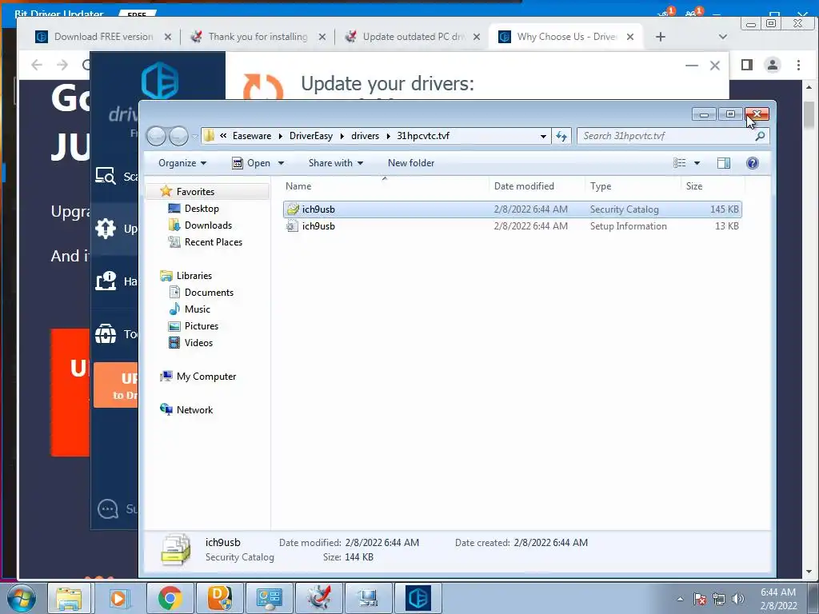Image resolution: width=819 pixels, height=614 pixels.
Task: Select Downloads in the navigation pane
Action: [x=208, y=225]
